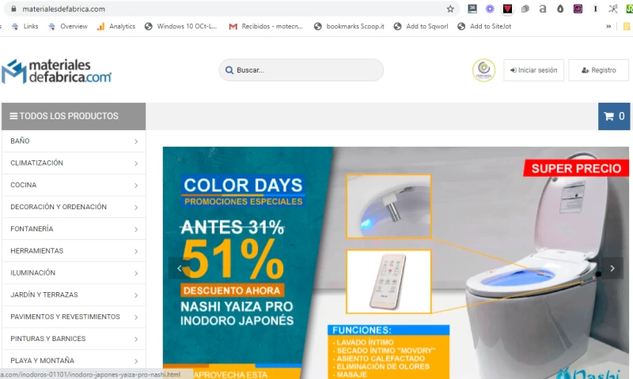Show previous banner slide arrow
Viewport: 633px width, 379px height.
[x=179, y=268]
